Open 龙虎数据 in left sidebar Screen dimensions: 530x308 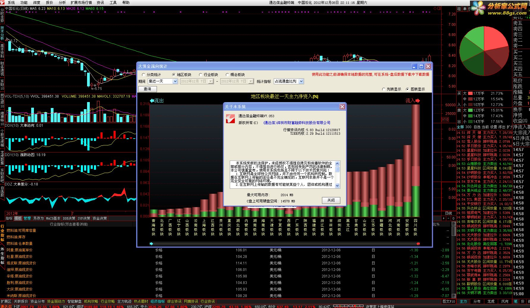[x=2, y=158]
